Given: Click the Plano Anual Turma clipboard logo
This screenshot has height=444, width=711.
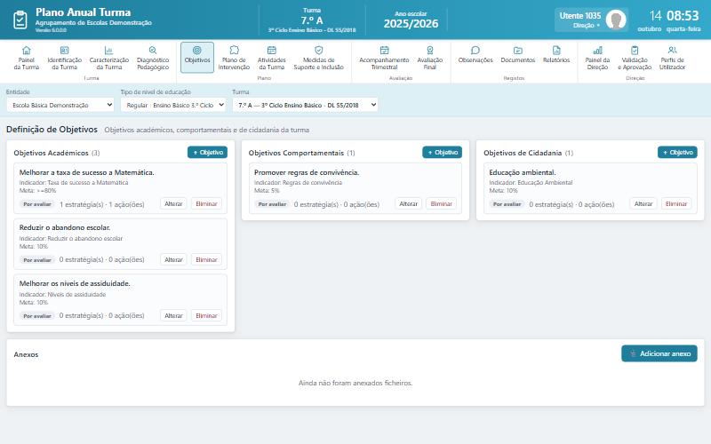Looking at the screenshot, I should click(20, 20).
